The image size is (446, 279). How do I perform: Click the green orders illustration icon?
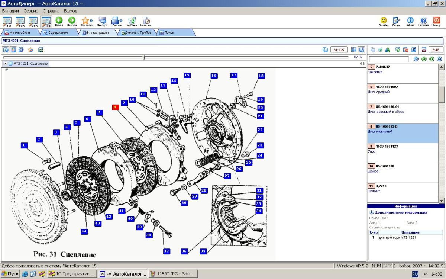[x=41, y=49]
